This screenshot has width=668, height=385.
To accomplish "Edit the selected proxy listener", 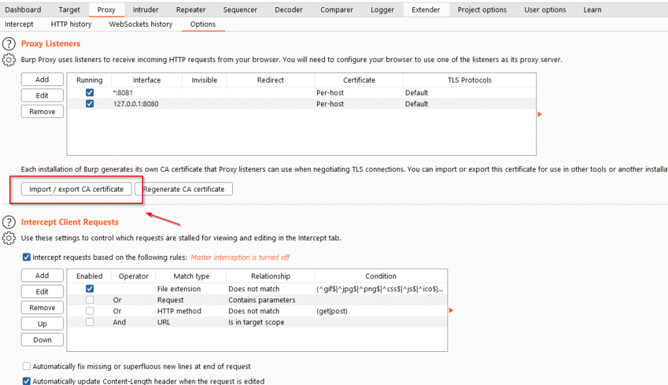I will [x=42, y=95].
